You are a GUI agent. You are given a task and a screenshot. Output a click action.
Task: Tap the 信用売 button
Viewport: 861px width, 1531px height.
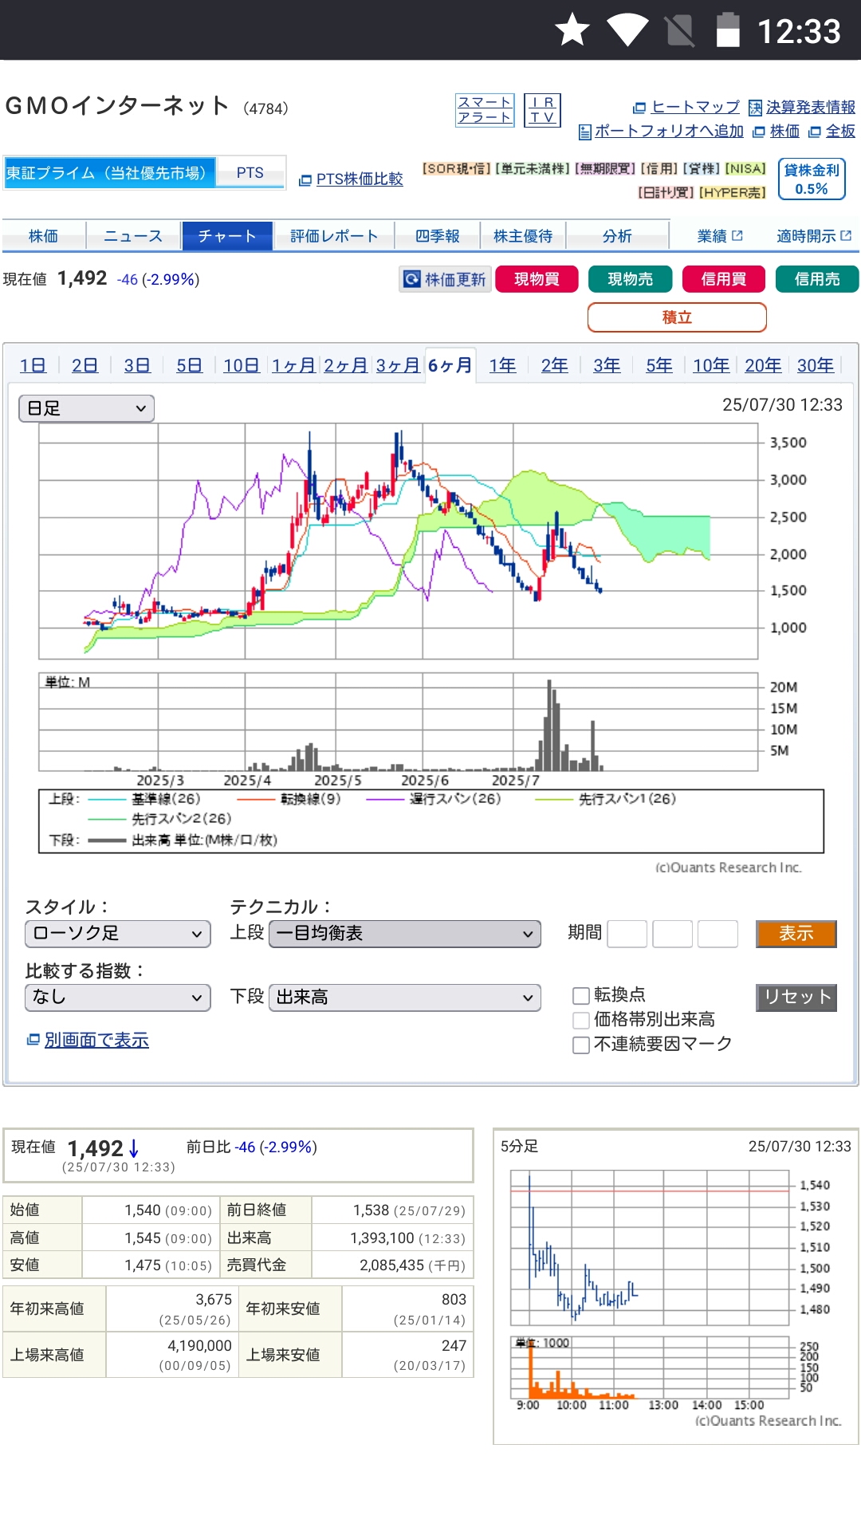tap(817, 279)
